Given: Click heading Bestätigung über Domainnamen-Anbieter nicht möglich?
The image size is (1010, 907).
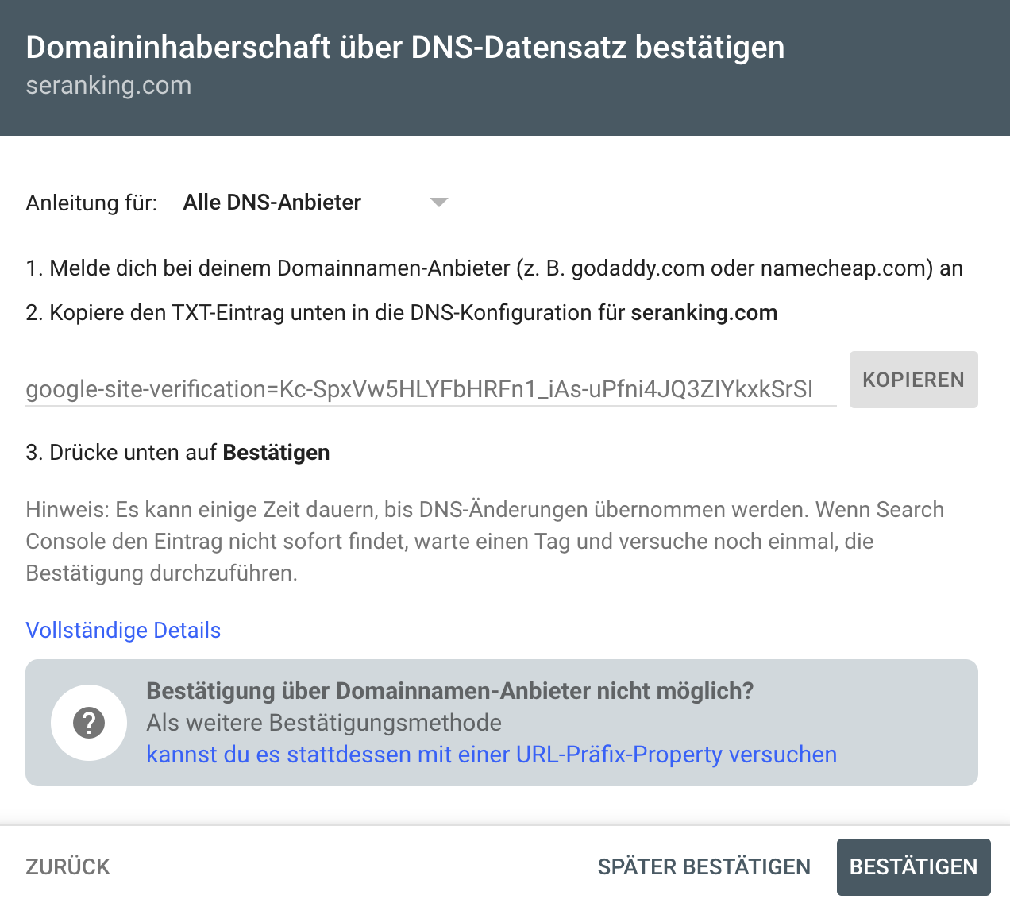Looking at the screenshot, I should 449,691.
